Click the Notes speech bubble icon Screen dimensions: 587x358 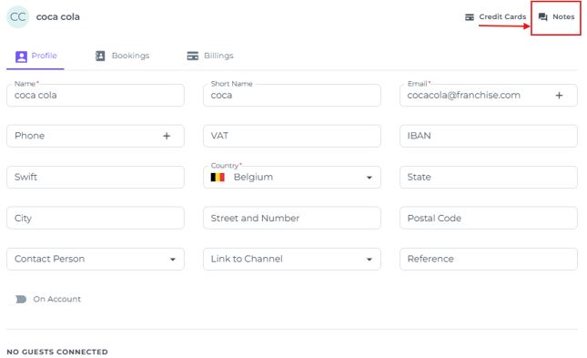[x=542, y=17]
